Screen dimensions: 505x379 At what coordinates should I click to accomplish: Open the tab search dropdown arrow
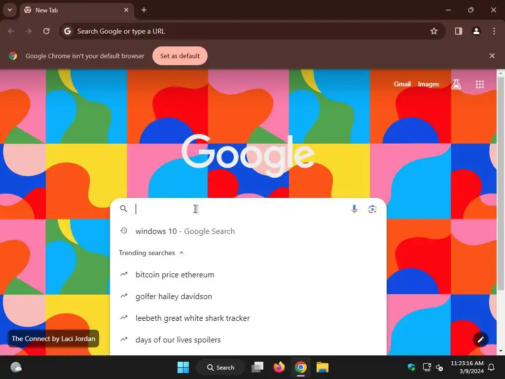(10, 10)
